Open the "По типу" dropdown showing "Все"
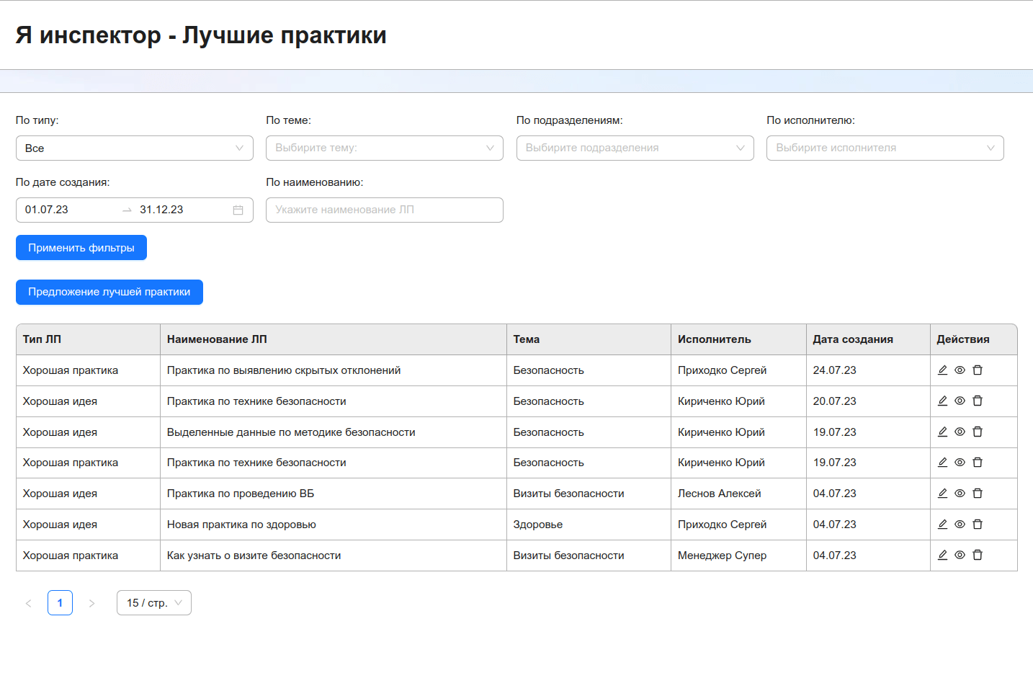This screenshot has width=1033, height=678. click(x=135, y=148)
